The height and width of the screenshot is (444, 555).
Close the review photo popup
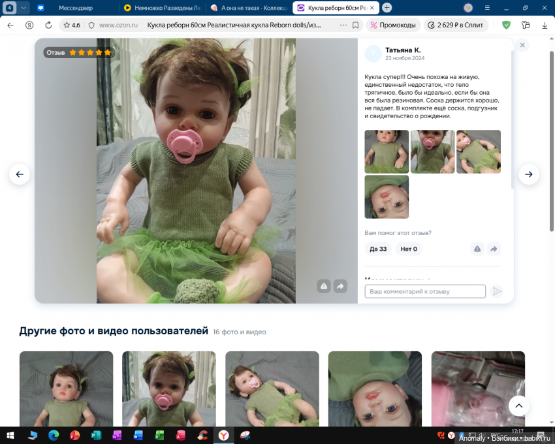click(522, 45)
